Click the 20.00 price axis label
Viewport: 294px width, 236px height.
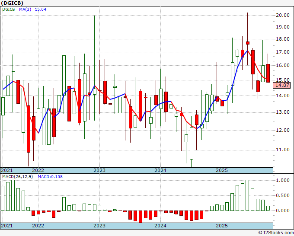click(x=283, y=15)
